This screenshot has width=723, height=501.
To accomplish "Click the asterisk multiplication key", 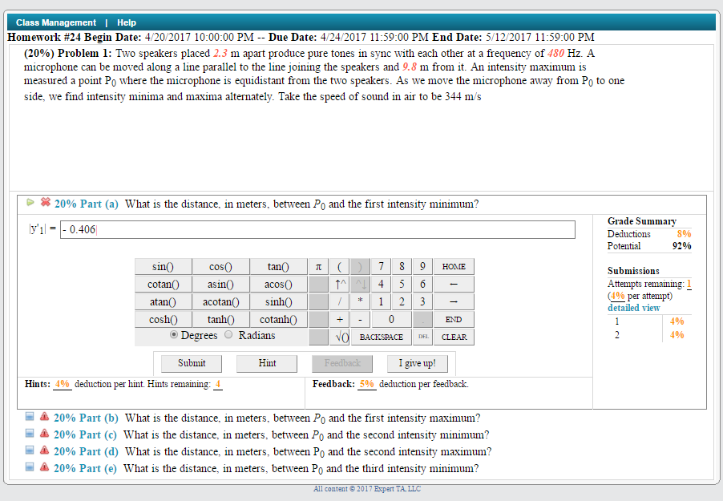I will pos(360,301).
